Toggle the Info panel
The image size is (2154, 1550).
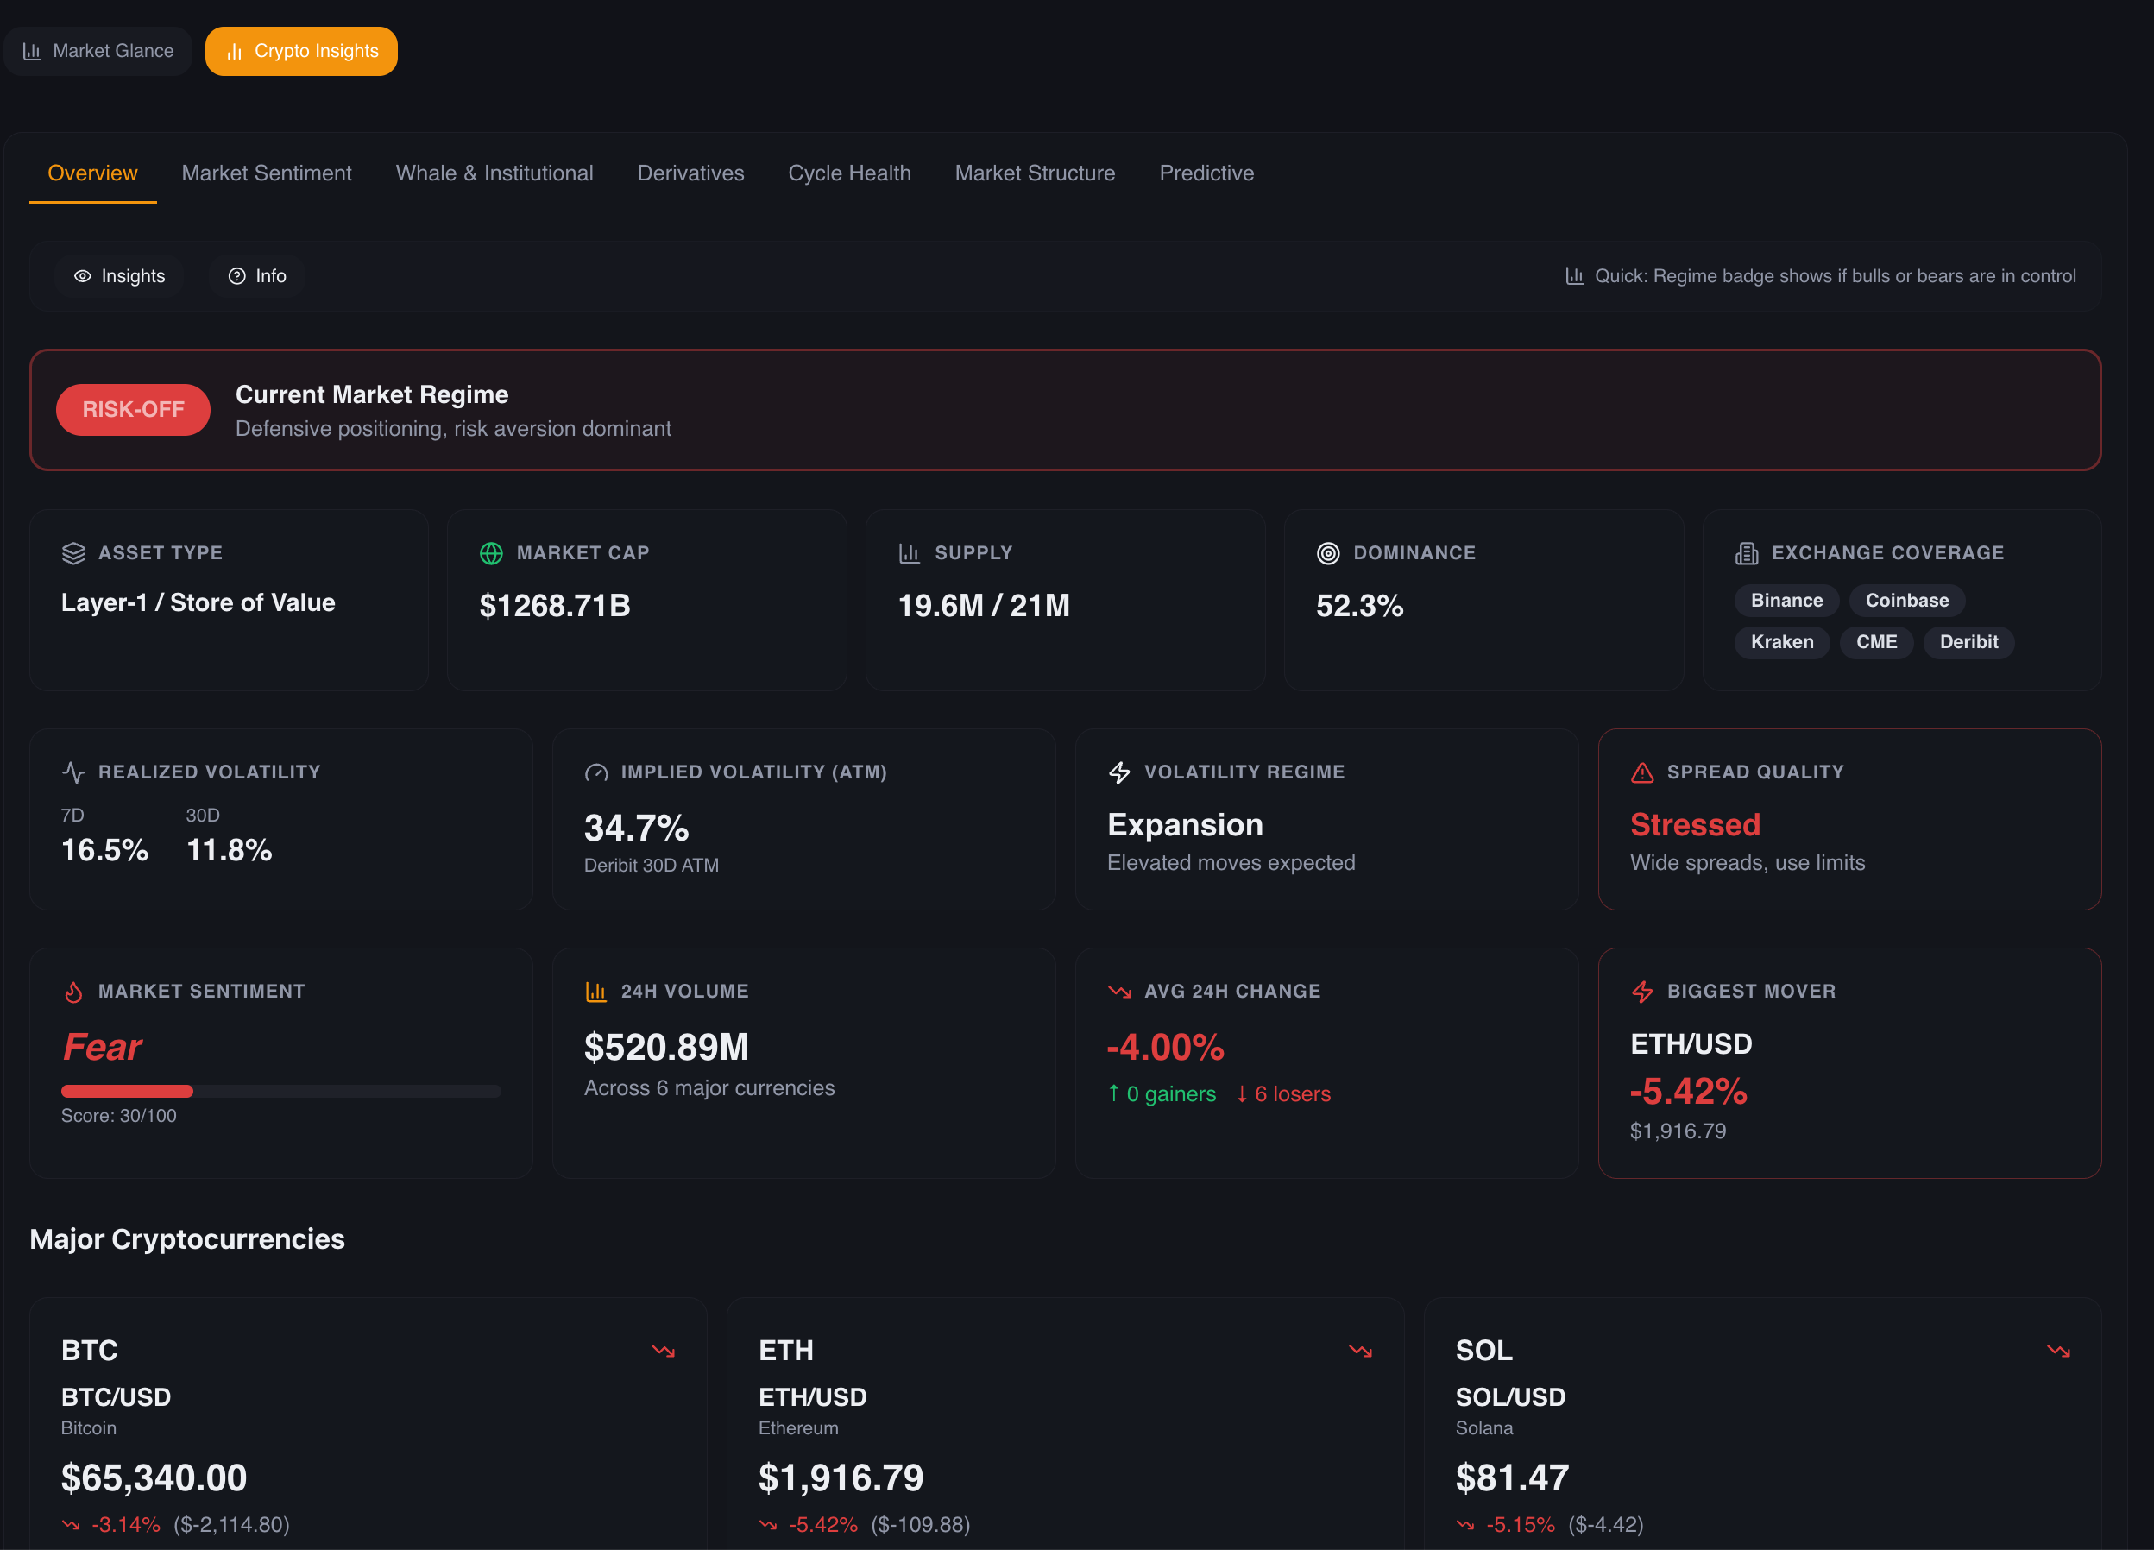click(256, 275)
